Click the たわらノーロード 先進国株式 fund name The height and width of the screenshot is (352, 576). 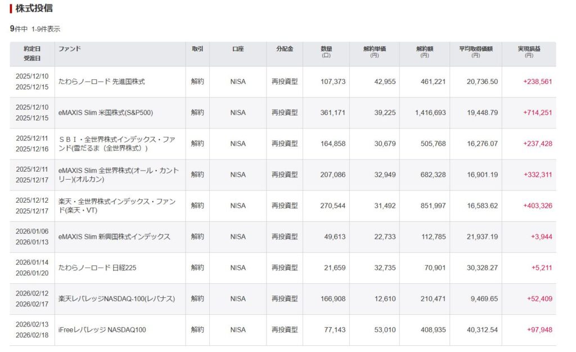pos(102,82)
